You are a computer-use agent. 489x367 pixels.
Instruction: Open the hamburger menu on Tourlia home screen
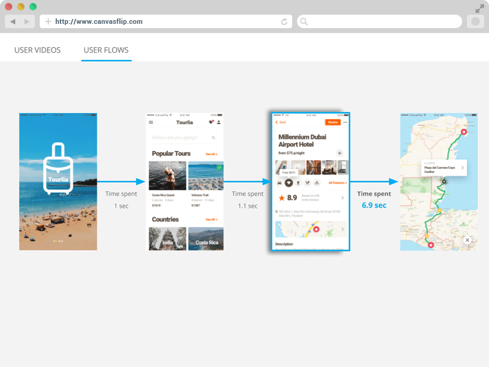(150, 121)
